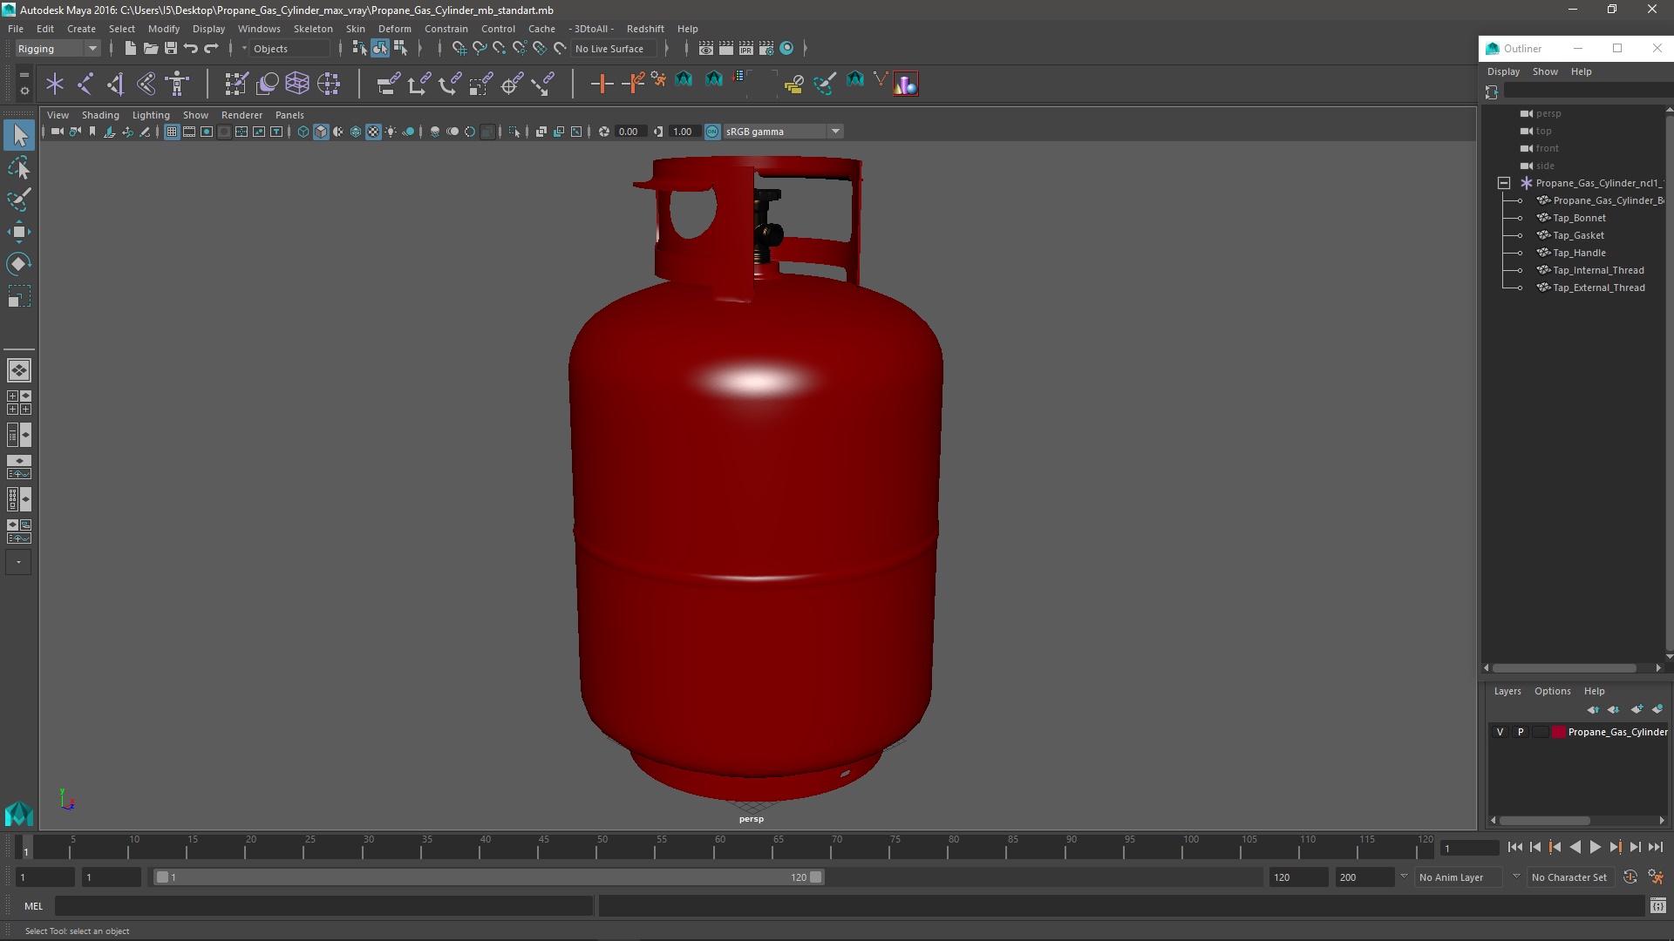
Task: Choose the Create Joint tool
Action: (x=85, y=84)
